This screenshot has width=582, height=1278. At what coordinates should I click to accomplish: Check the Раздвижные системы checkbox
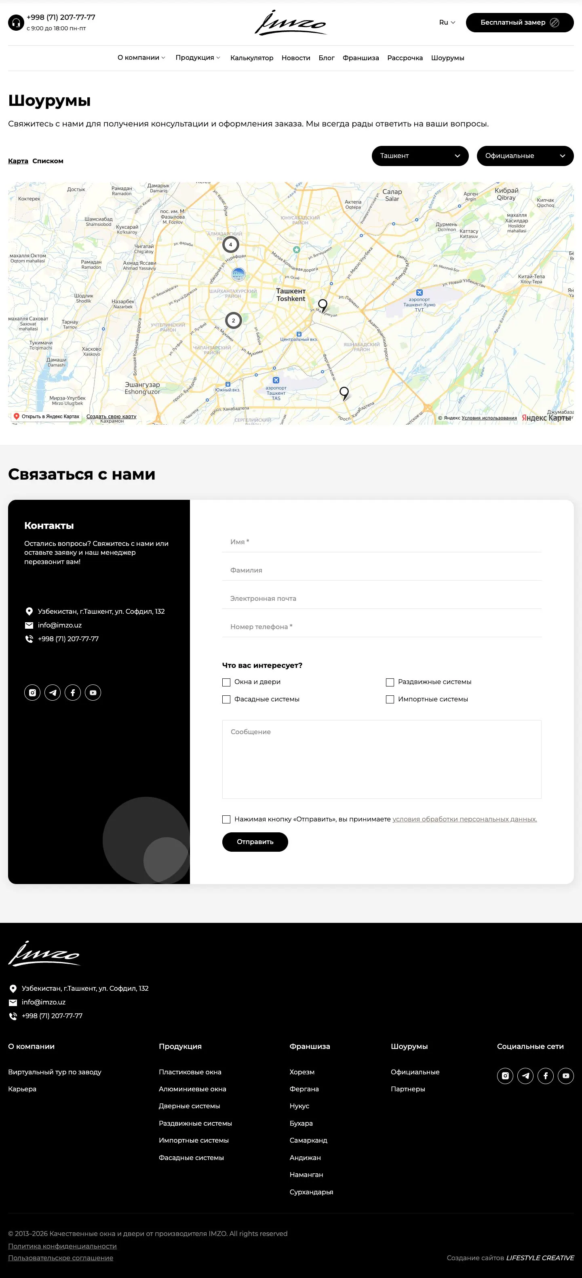[390, 682]
